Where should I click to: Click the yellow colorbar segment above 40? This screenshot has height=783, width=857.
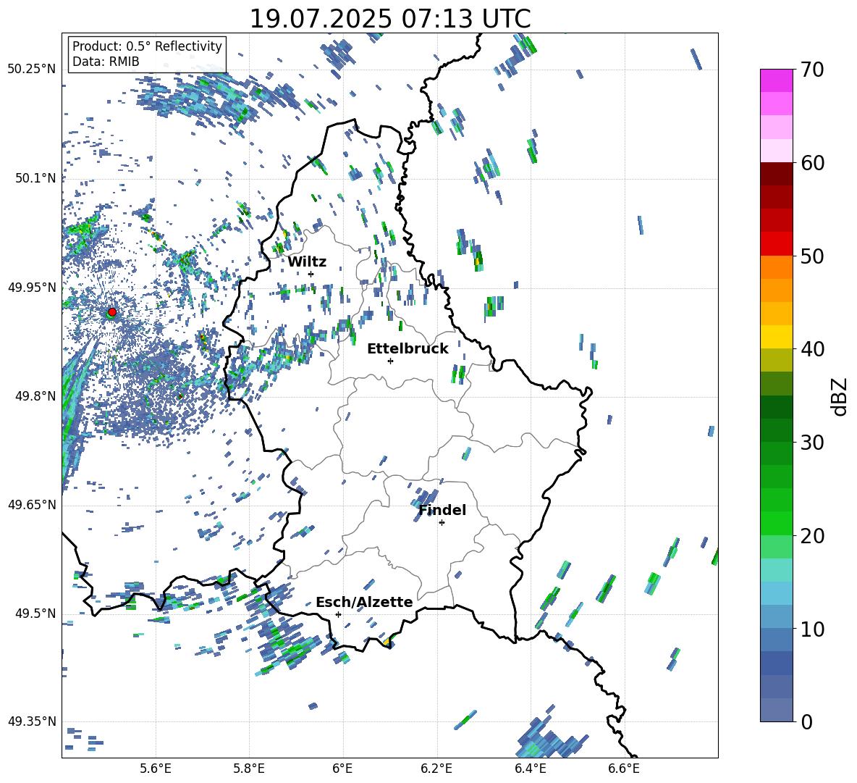[776, 337]
